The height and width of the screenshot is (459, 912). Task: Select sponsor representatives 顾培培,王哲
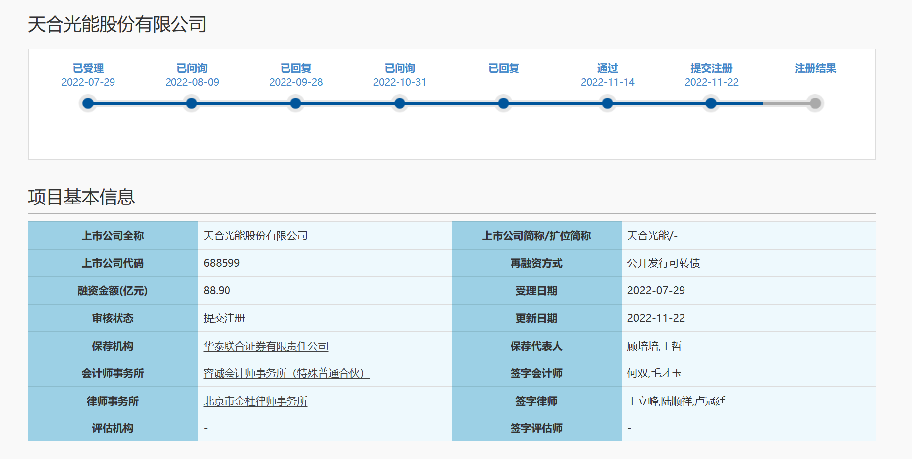click(x=654, y=346)
